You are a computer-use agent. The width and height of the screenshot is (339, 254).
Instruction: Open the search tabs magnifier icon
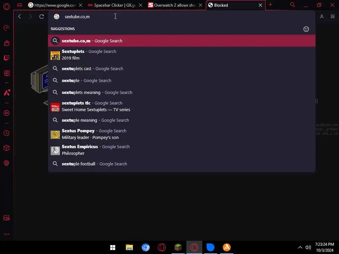[x=292, y=5]
